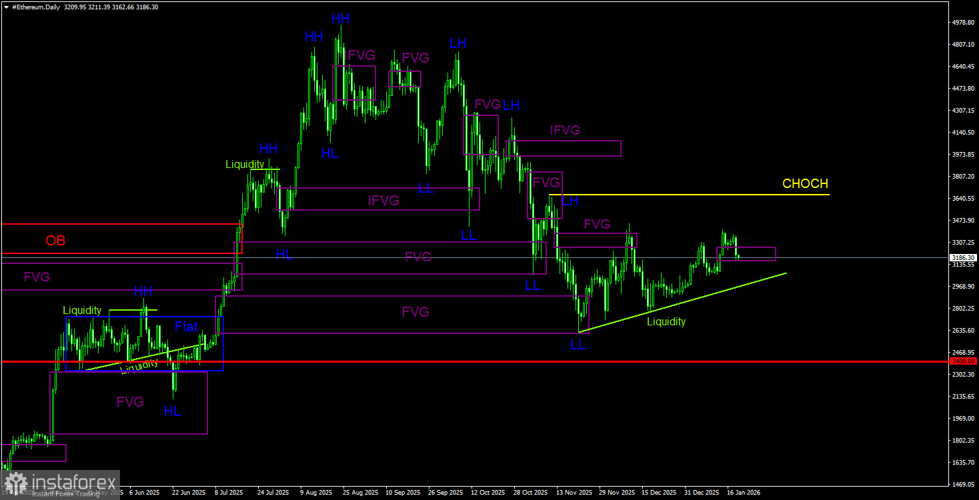This screenshot has width=979, height=500.
Task: Select the FVG label directly below OB
Action: 37,277
